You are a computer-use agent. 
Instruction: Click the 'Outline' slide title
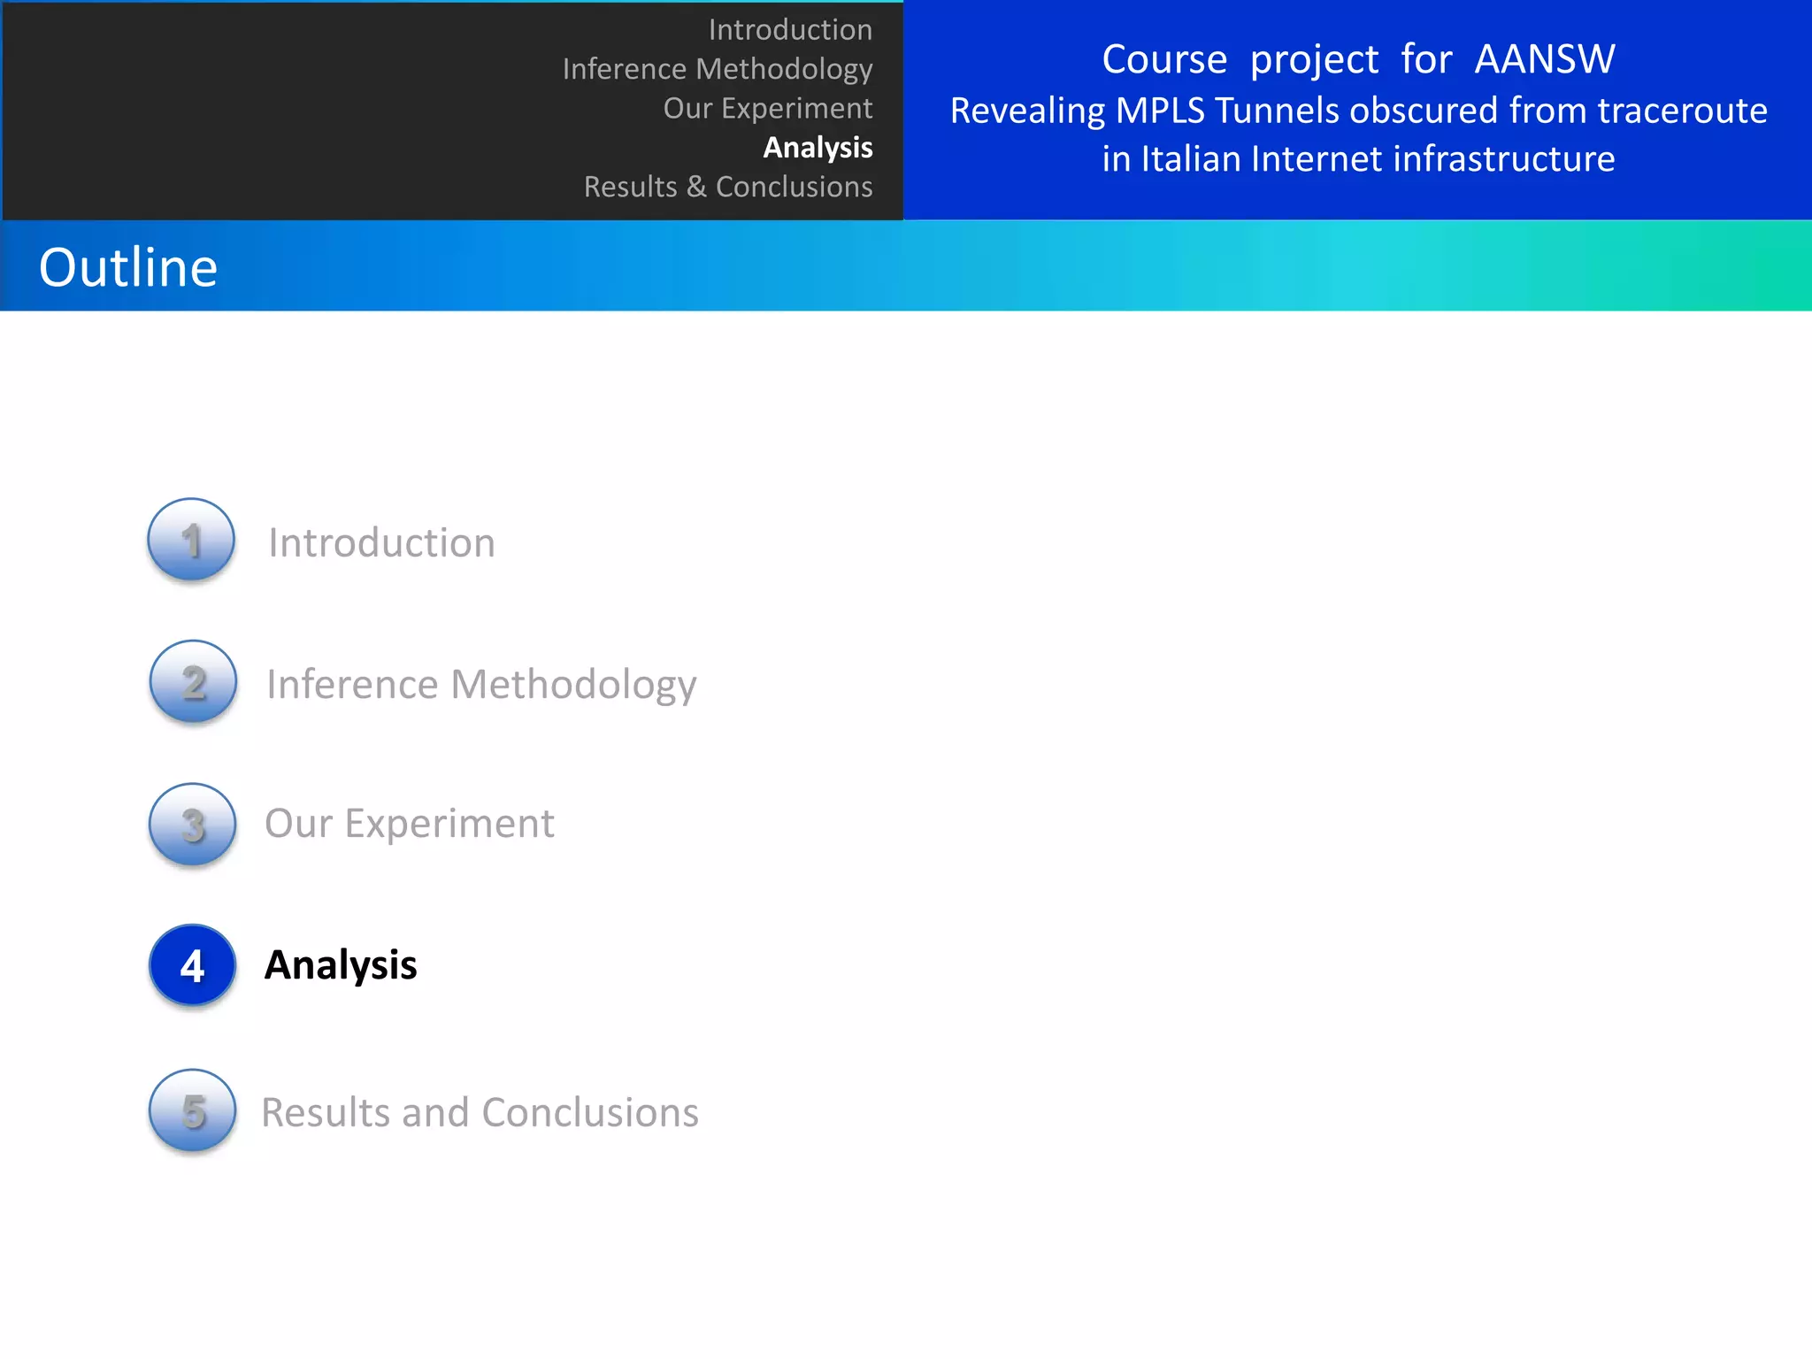(128, 267)
